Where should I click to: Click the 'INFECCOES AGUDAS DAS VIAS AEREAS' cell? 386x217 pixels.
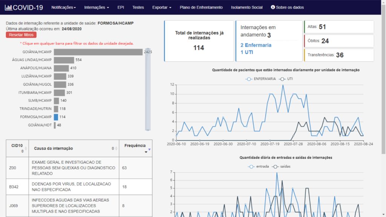point(74,206)
